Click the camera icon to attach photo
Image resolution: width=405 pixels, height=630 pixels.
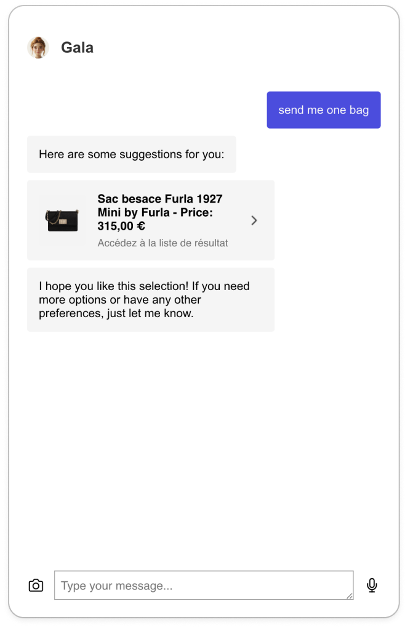36,585
